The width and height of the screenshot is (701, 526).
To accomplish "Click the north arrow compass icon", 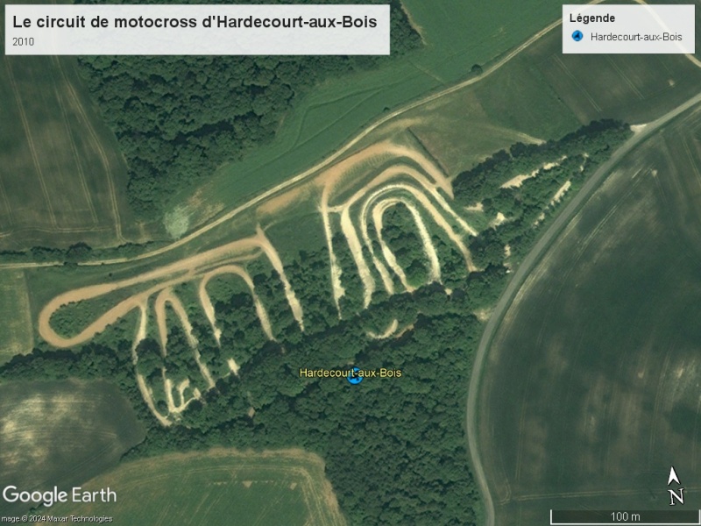I will [x=673, y=476].
